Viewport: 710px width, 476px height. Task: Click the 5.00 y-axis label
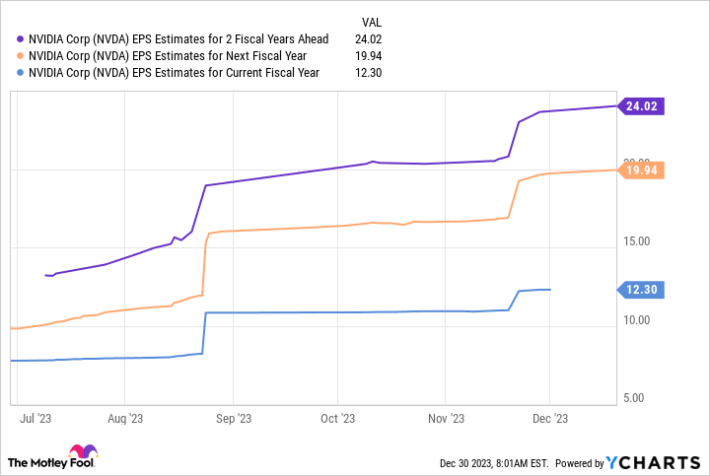point(638,398)
